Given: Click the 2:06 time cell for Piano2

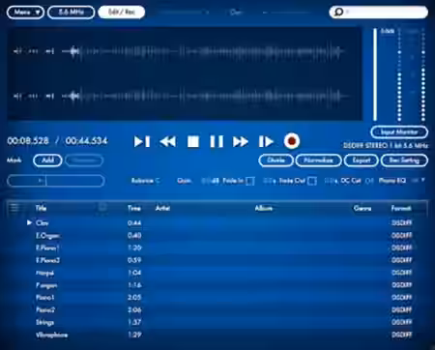Looking at the screenshot, I should [x=134, y=309].
